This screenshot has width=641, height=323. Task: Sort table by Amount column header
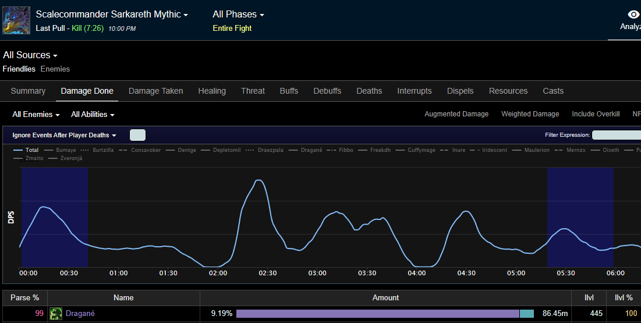[x=385, y=297]
